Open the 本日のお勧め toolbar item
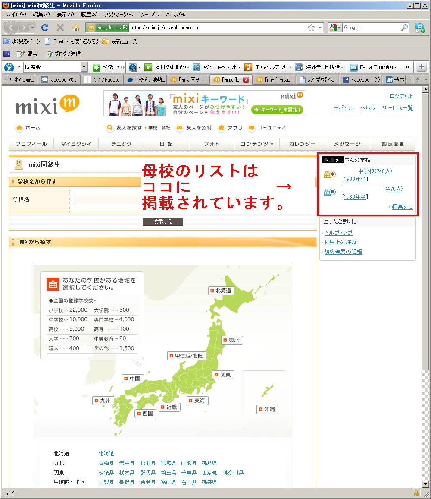 click(x=166, y=67)
